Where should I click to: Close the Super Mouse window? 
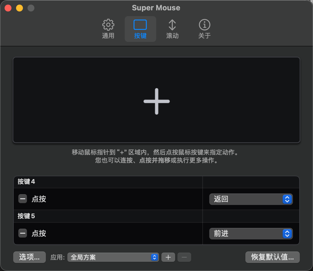point(8,8)
